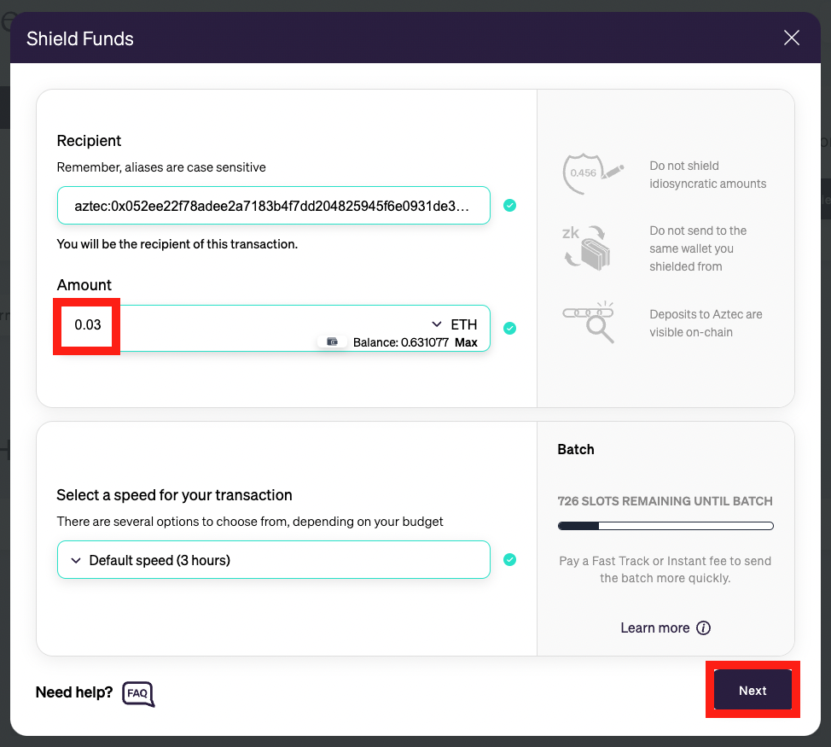
Task: Click 'Do not shield idiosyncratic amounts' text
Action: pos(708,175)
